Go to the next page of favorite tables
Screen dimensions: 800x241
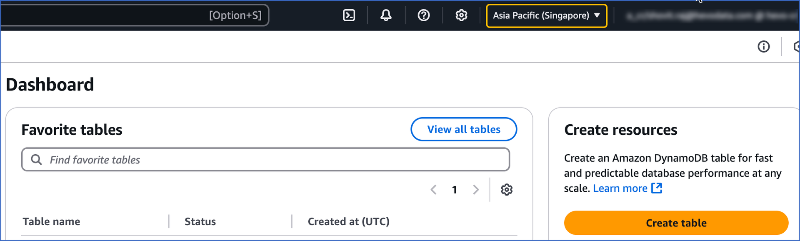click(x=476, y=190)
